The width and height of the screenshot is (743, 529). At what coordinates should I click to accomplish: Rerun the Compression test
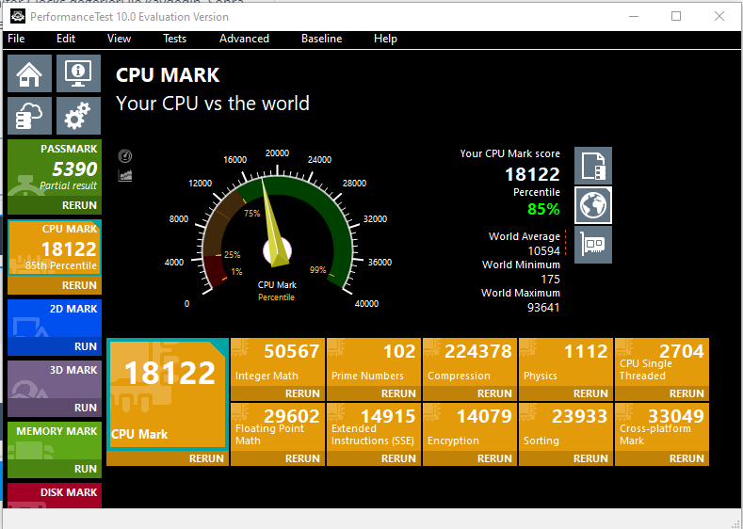pos(494,393)
